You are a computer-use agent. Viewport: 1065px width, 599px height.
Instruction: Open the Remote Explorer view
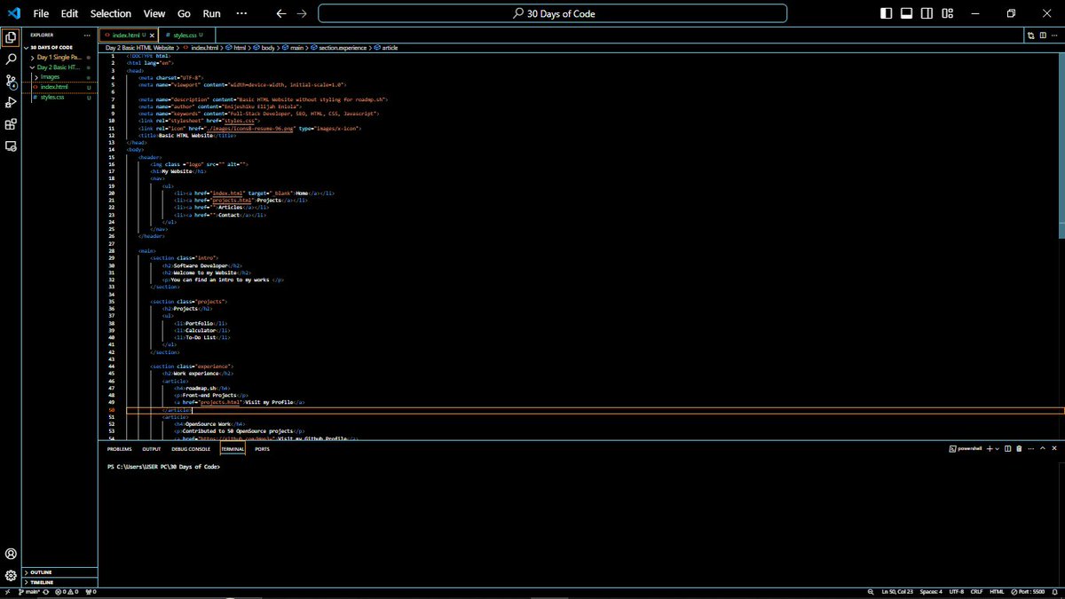(x=11, y=146)
